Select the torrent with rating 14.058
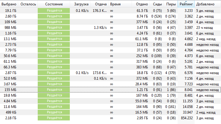 pyautogui.click(x=110, y=107)
